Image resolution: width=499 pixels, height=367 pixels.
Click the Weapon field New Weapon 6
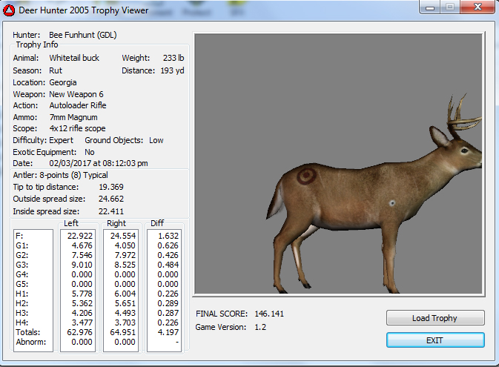(77, 94)
